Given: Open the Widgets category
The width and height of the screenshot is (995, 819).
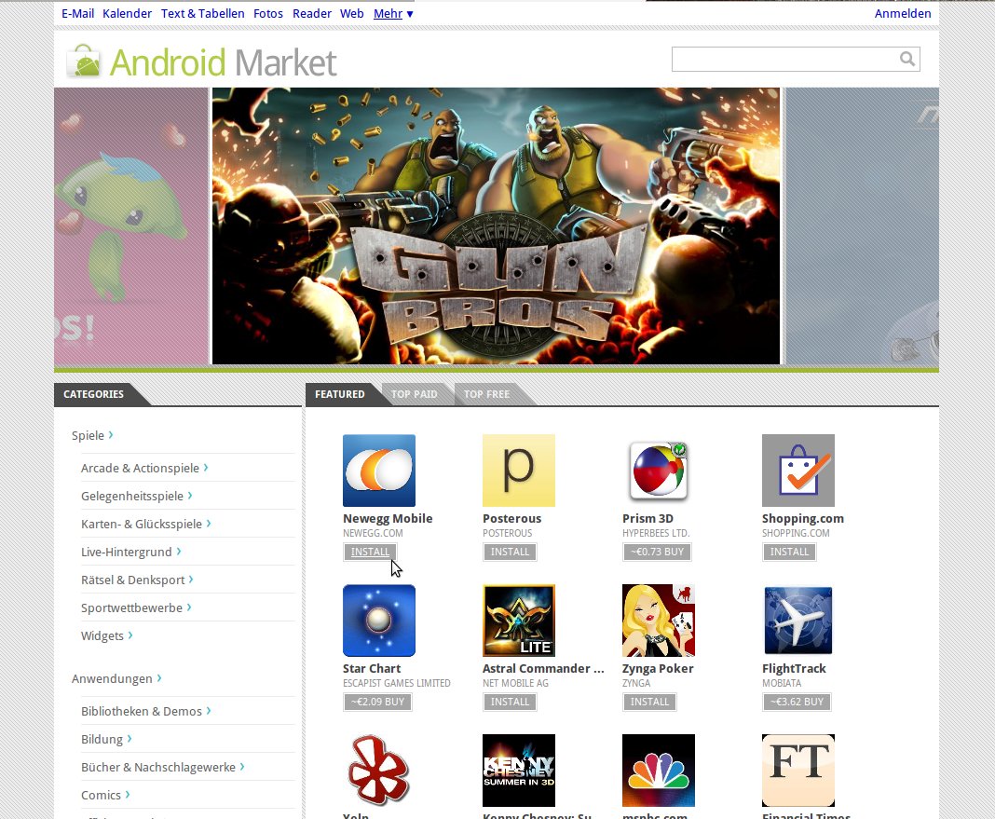Looking at the screenshot, I should pyautogui.click(x=106, y=635).
